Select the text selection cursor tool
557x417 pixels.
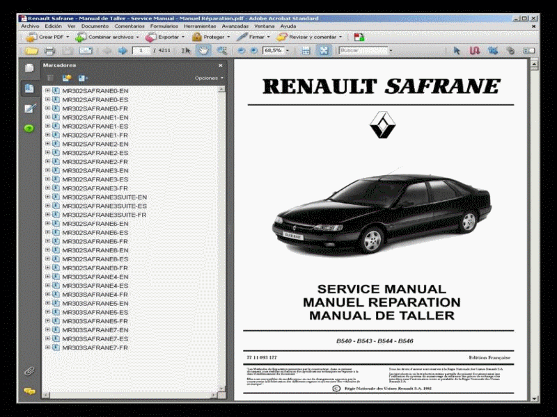tap(186, 51)
